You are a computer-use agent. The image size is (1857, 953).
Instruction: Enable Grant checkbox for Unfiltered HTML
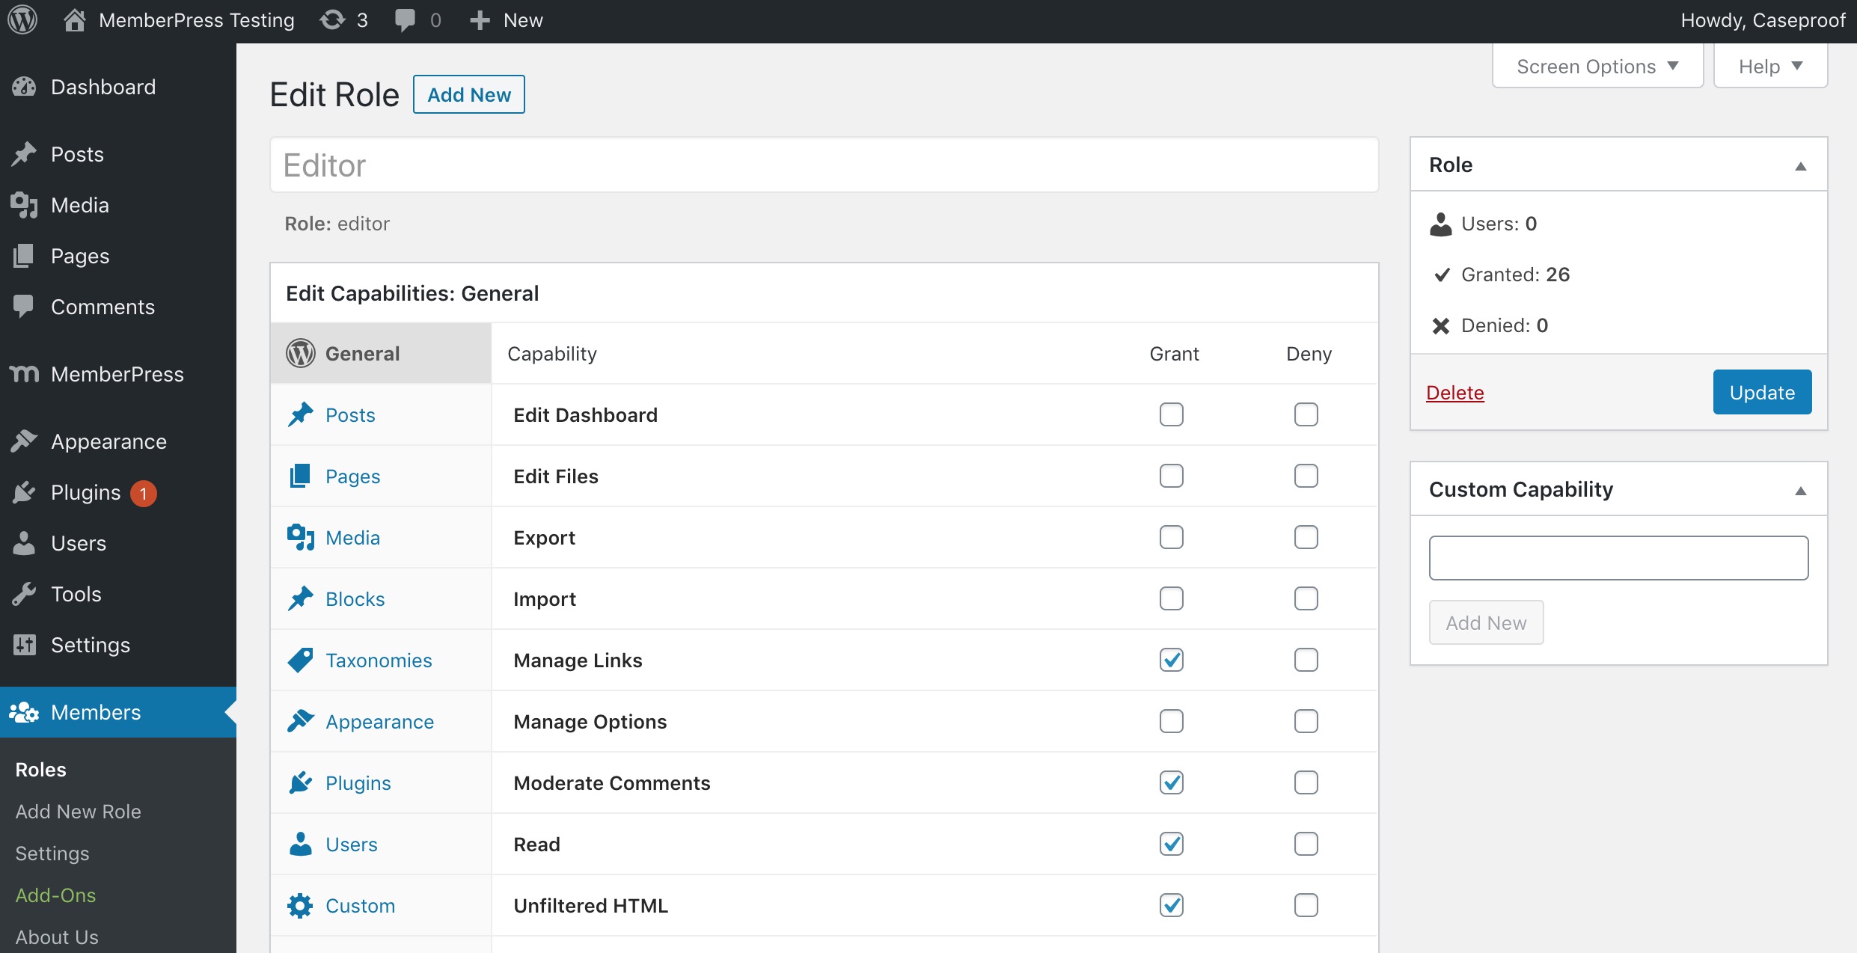[1172, 904]
